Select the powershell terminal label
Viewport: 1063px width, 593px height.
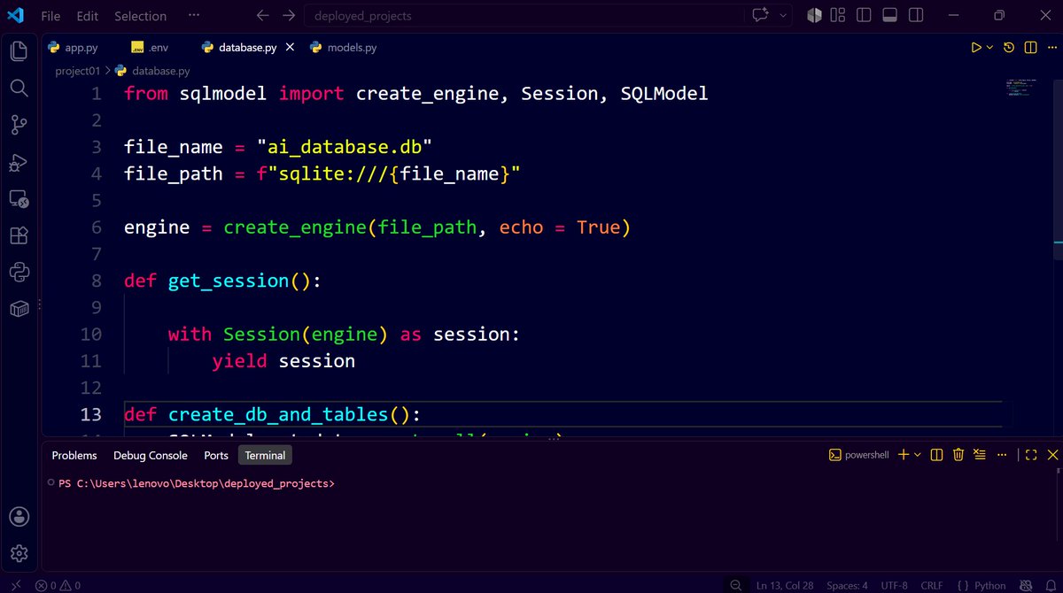coord(859,455)
